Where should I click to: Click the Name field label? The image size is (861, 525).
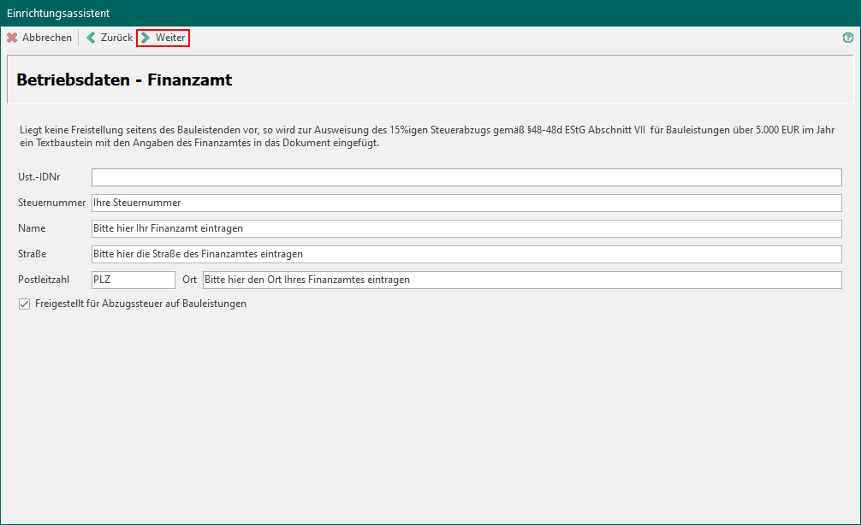click(x=32, y=228)
